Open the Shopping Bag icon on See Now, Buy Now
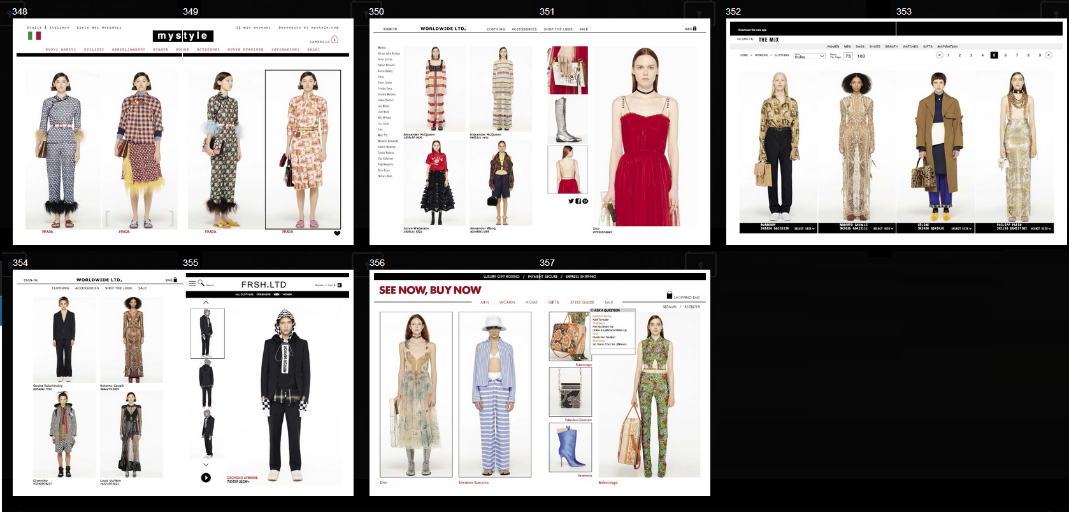 pyautogui.click(x=670, y=295)
